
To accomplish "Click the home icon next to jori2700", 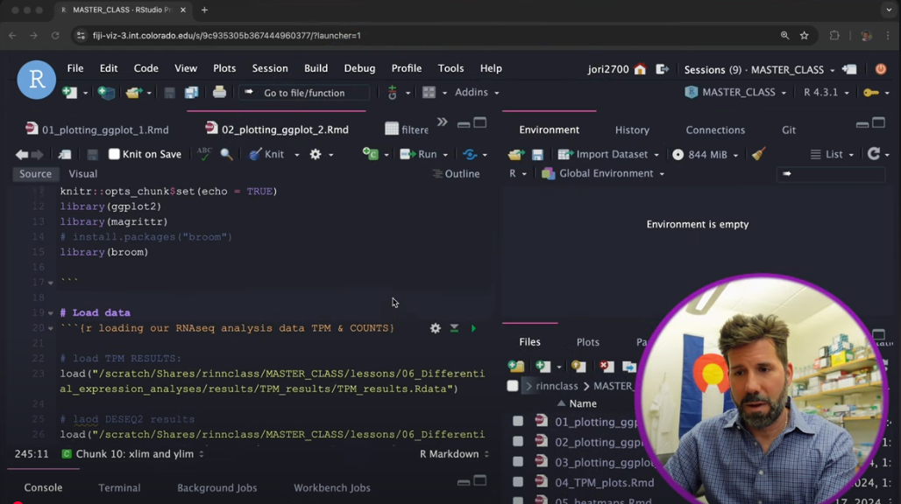I will click(x=640, y=69).
